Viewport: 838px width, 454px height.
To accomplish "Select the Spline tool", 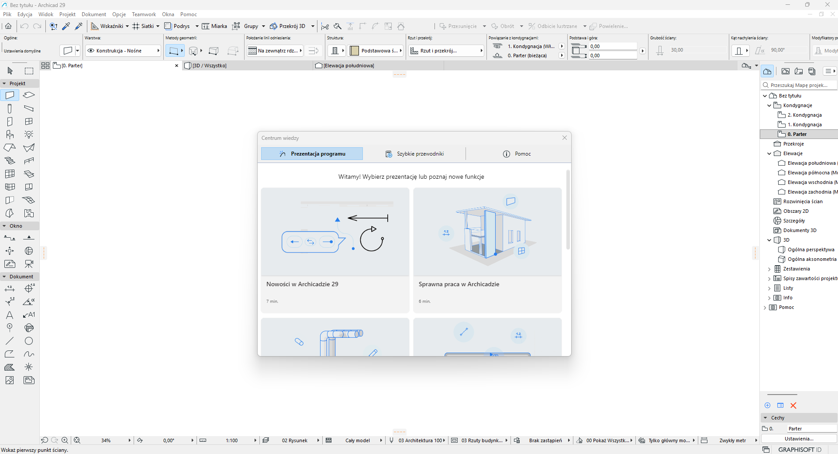I will [29, 354].
